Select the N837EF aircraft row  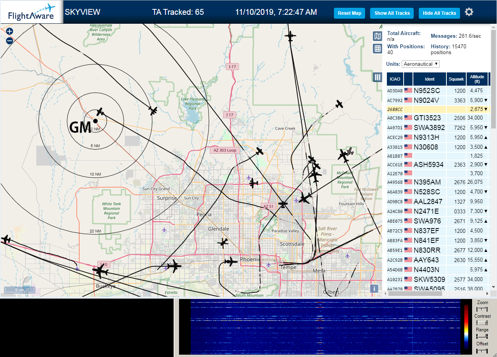438,231
